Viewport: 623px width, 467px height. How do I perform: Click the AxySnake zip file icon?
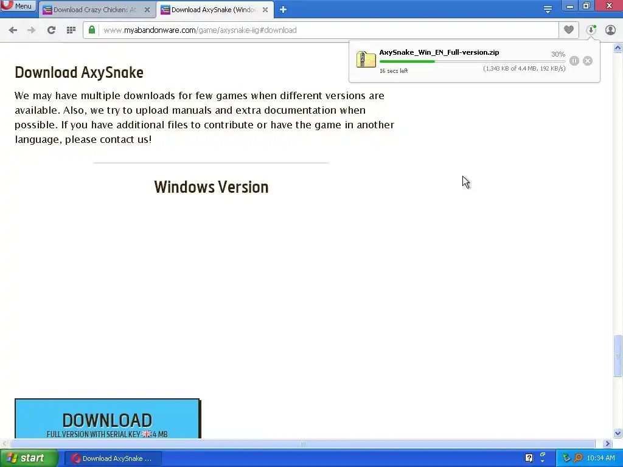tap(366, 60)
